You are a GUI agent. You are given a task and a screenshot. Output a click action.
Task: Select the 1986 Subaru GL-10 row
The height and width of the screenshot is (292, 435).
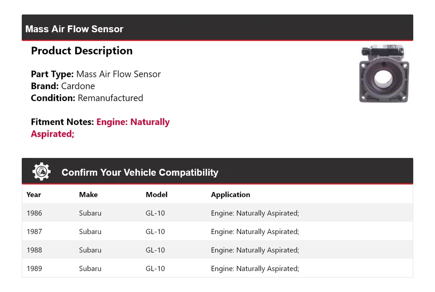pos(217,213)
